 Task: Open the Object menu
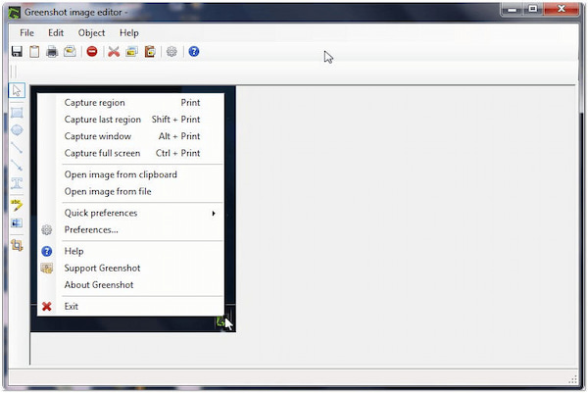91,32
